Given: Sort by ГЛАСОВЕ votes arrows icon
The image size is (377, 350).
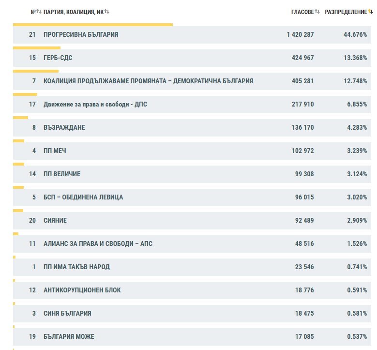Looking at the screenshot, I should click(x=317, y=11).
